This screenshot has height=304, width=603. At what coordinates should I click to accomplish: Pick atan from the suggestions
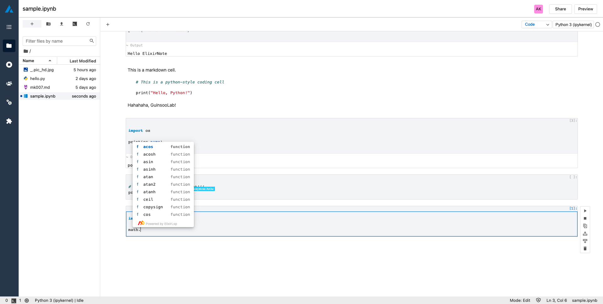coord(163,177)
